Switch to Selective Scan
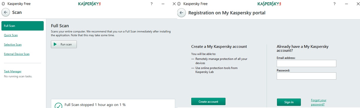This screenshot has height=108, width=360. 13,45
